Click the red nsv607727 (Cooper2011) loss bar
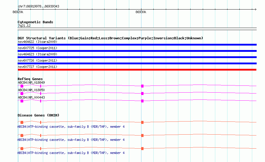265x162 pixels. (137, 70)
